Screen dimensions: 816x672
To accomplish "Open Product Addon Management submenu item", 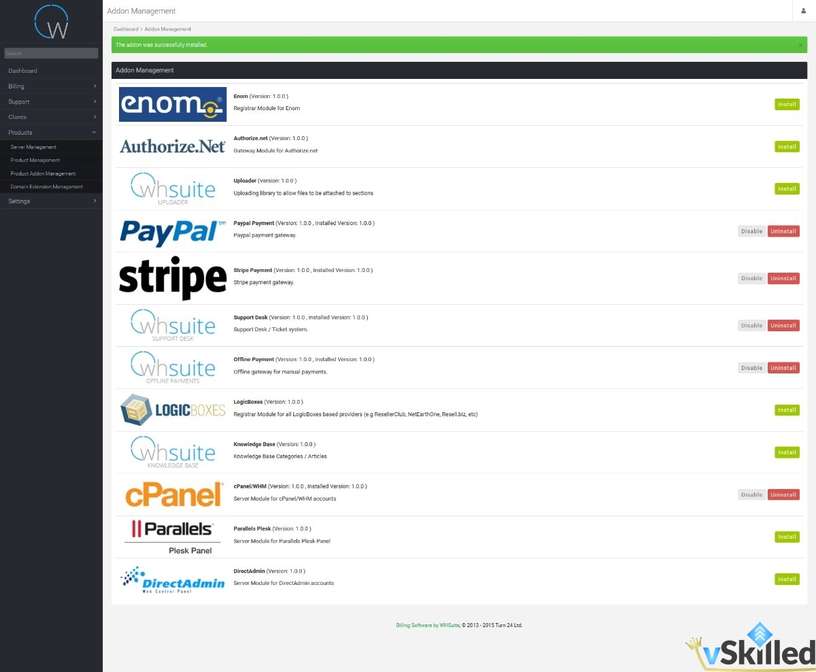I will click(51, 173).
